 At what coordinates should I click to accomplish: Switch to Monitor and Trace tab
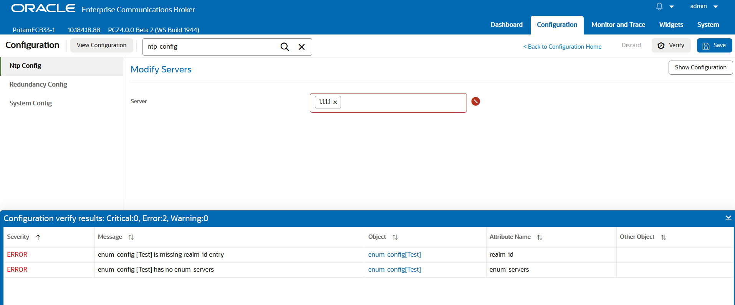(618, 25)
